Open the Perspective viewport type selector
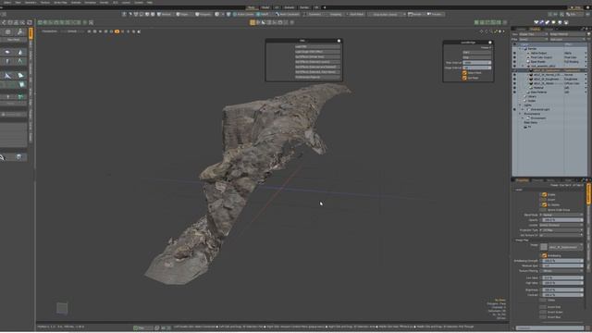This screenshot has height=333, width=592. tap(49, 31)
